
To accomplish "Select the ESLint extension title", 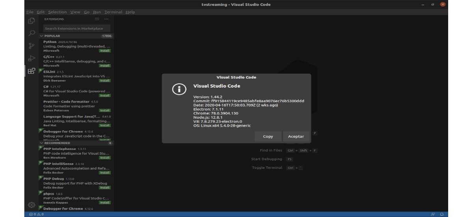I will (49, 72).
